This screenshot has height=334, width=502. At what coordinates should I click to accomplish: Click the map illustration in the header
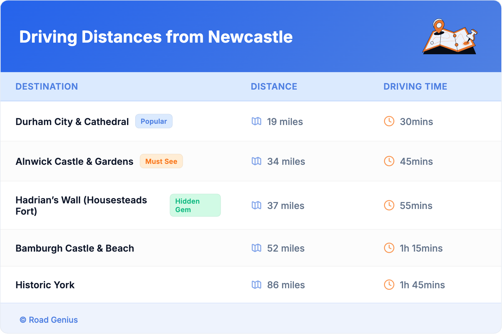click(450, 37)
